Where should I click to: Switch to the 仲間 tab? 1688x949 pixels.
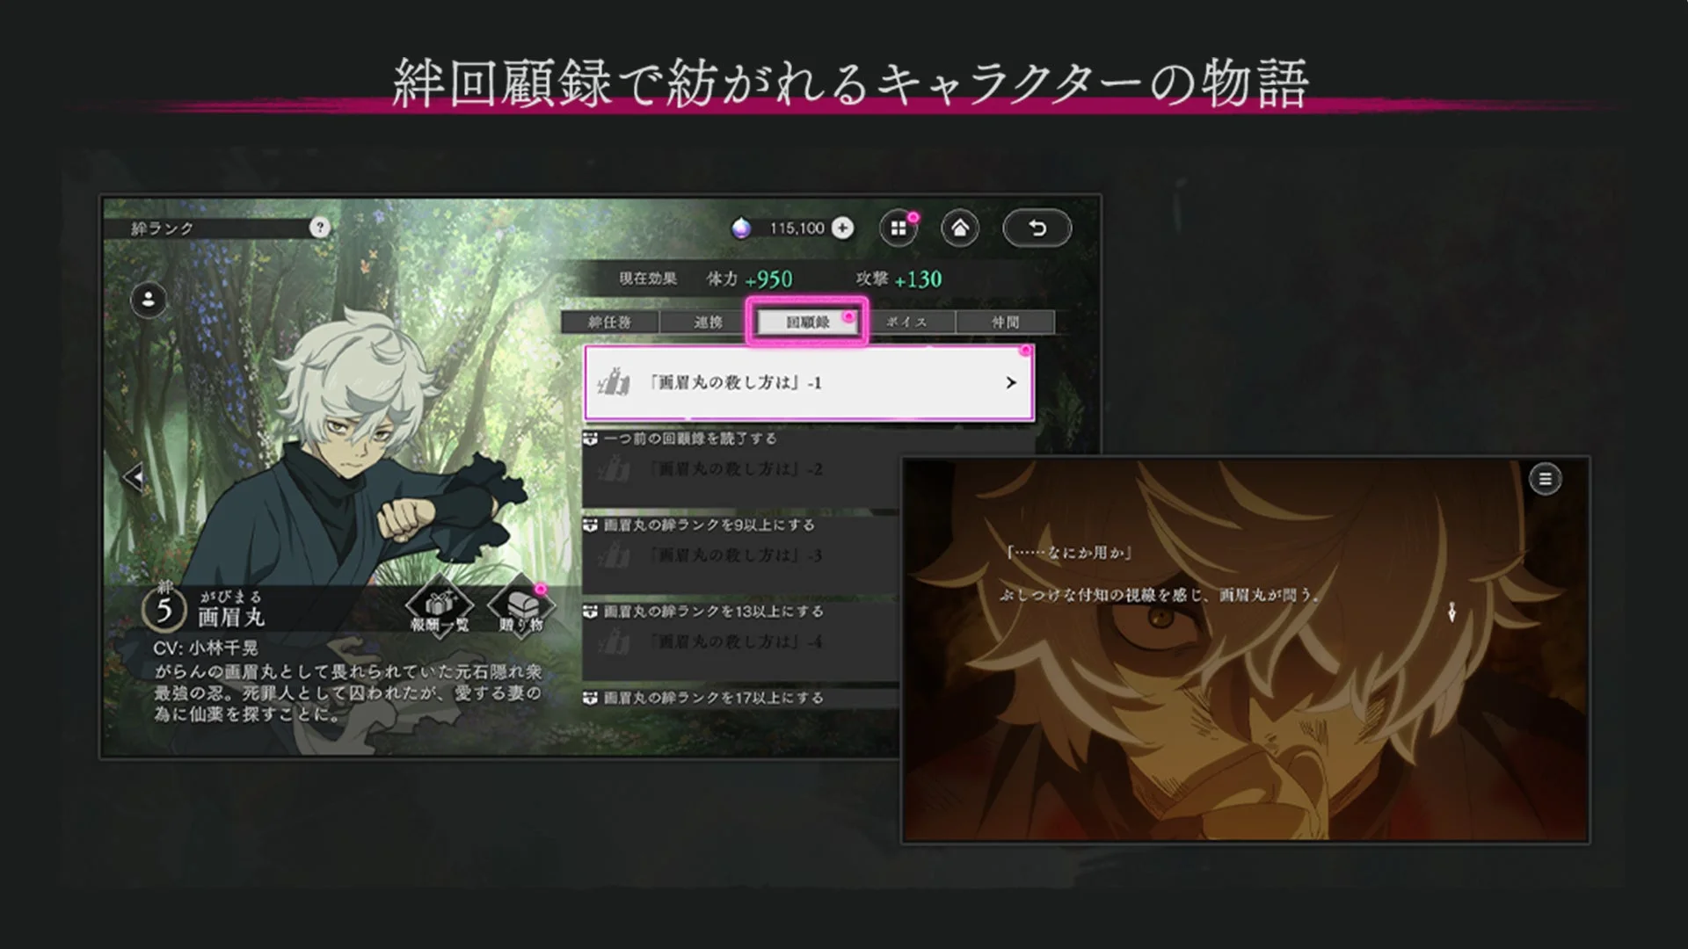(1005, 322)
